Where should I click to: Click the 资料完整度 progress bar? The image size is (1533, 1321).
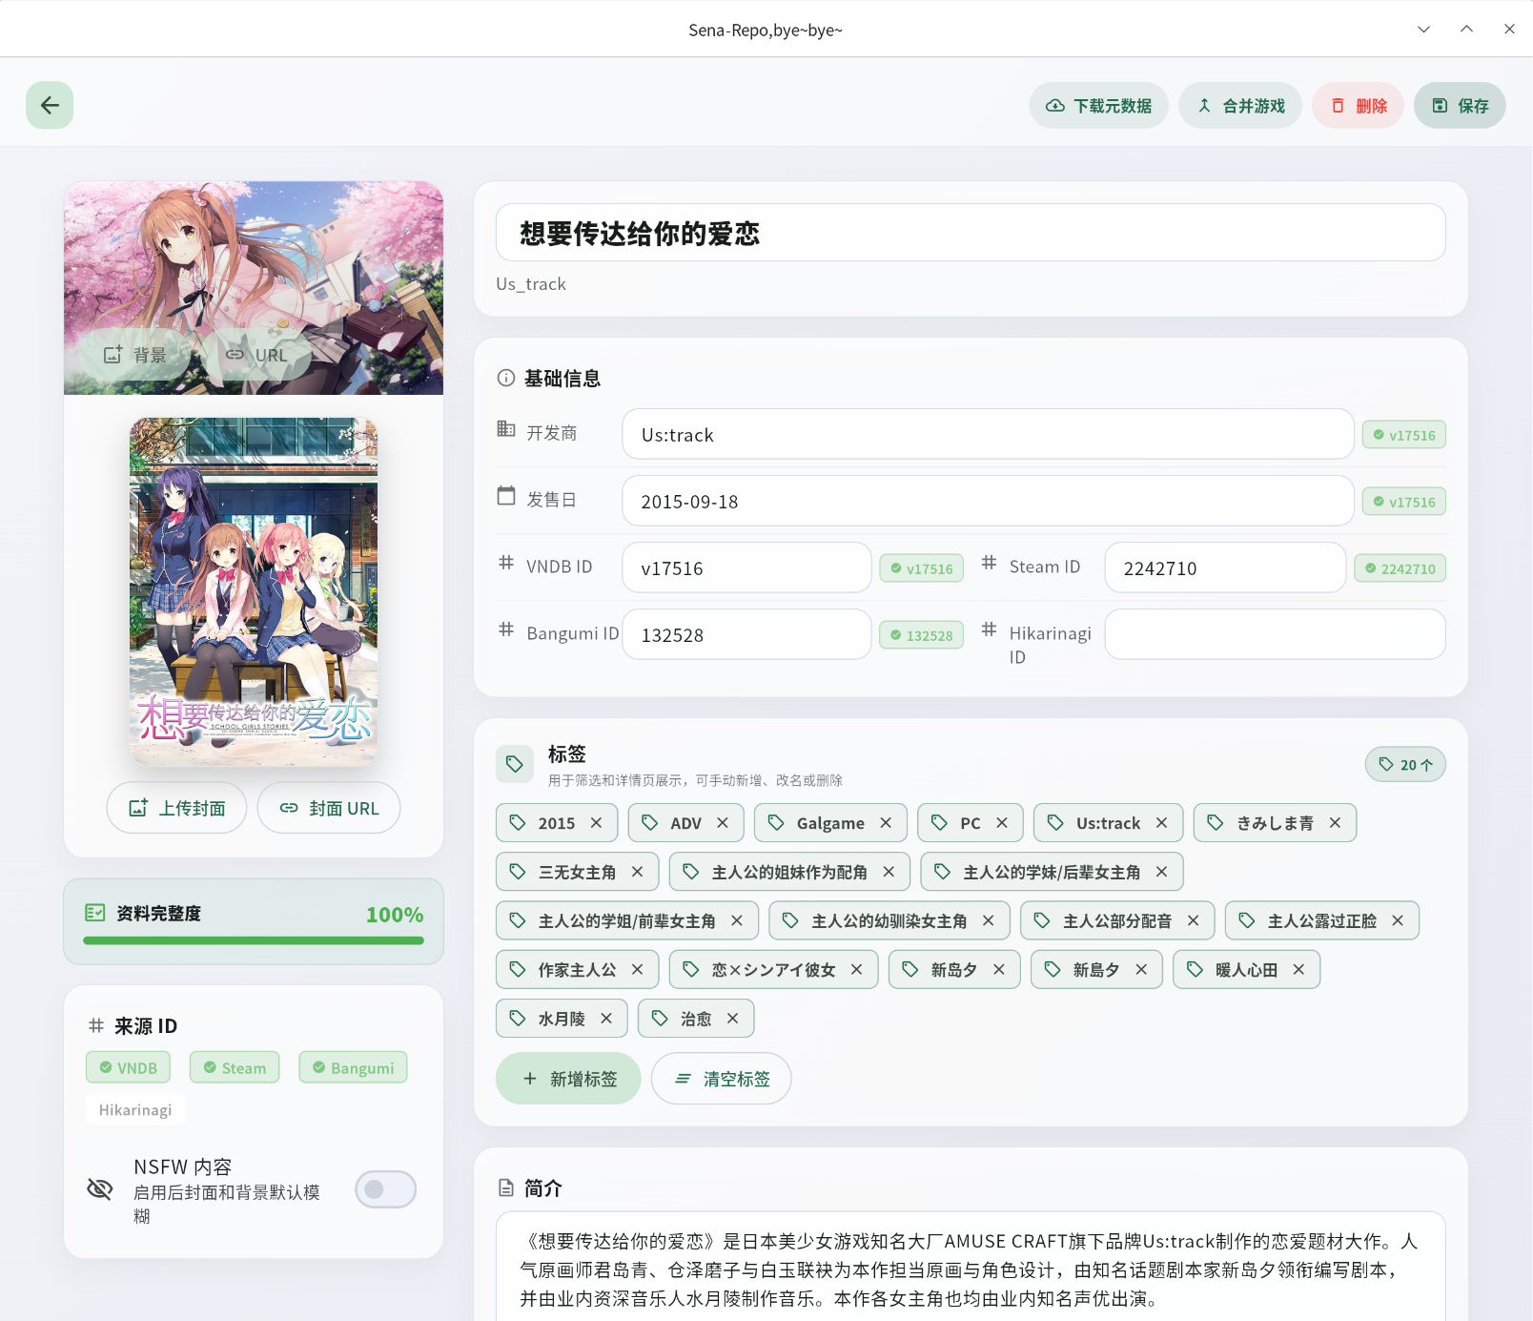point(254,940)
